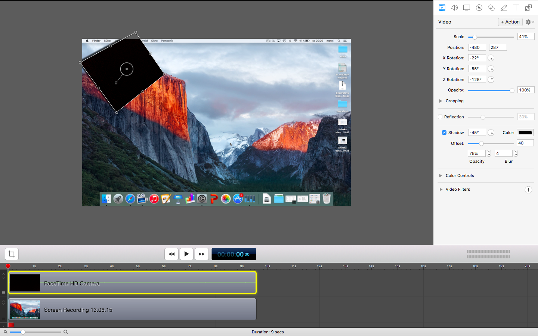Adjust the timeline zoom slider
This screenshot has width=538, height=336.
pyautogui.click(x=35, y=332)
